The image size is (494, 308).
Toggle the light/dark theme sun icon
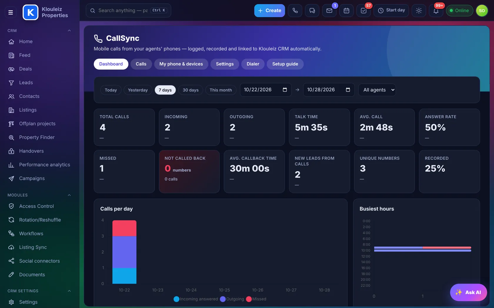point(419,11)
